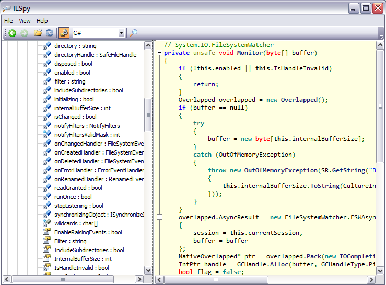Click the tree panel's vertical scrollbar down arrow
The image size is (386, 285).
click(x=148, y=270)
